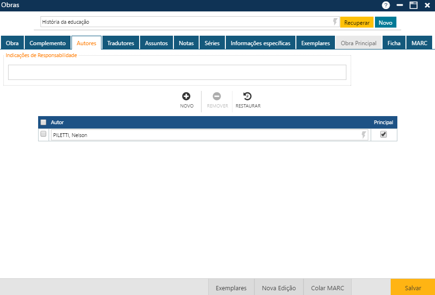Go to the Informações específicas tab
435x295 pixels.
coord(260,42)
